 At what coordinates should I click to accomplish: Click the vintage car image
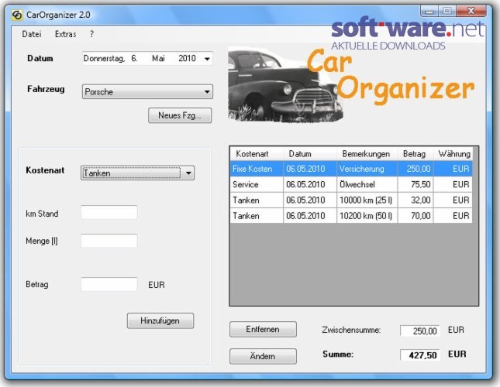(x=285, y=84)
